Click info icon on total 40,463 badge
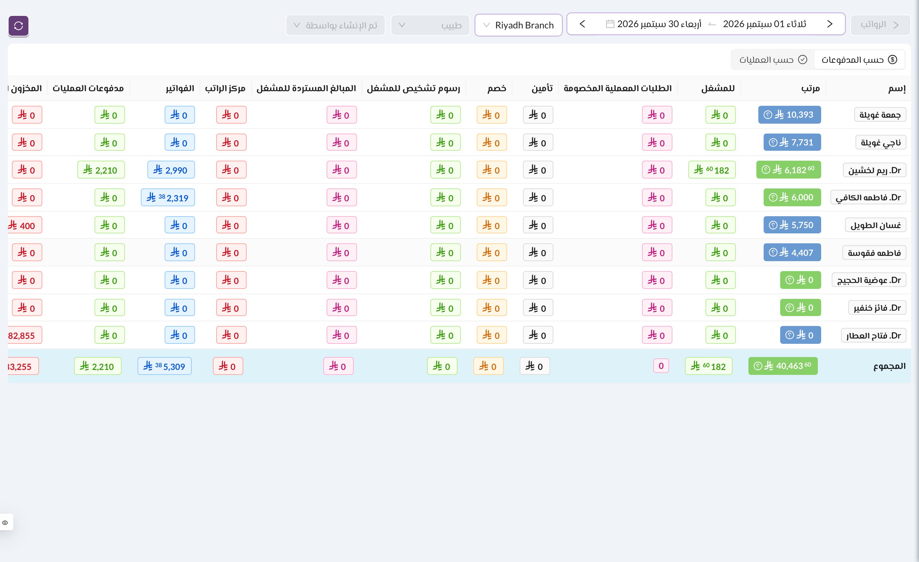Viewport: 919px width, 562px height. click(x=757, y=366)
